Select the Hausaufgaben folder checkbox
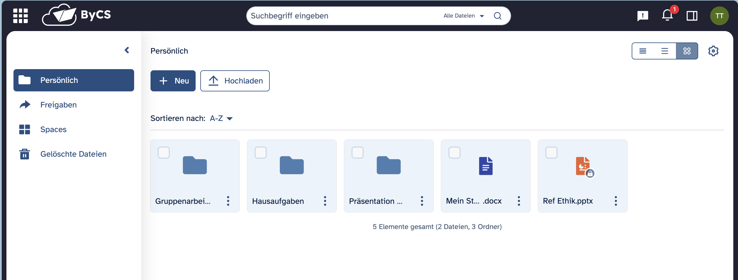This screenshot has height=280, width=738. 261,153
